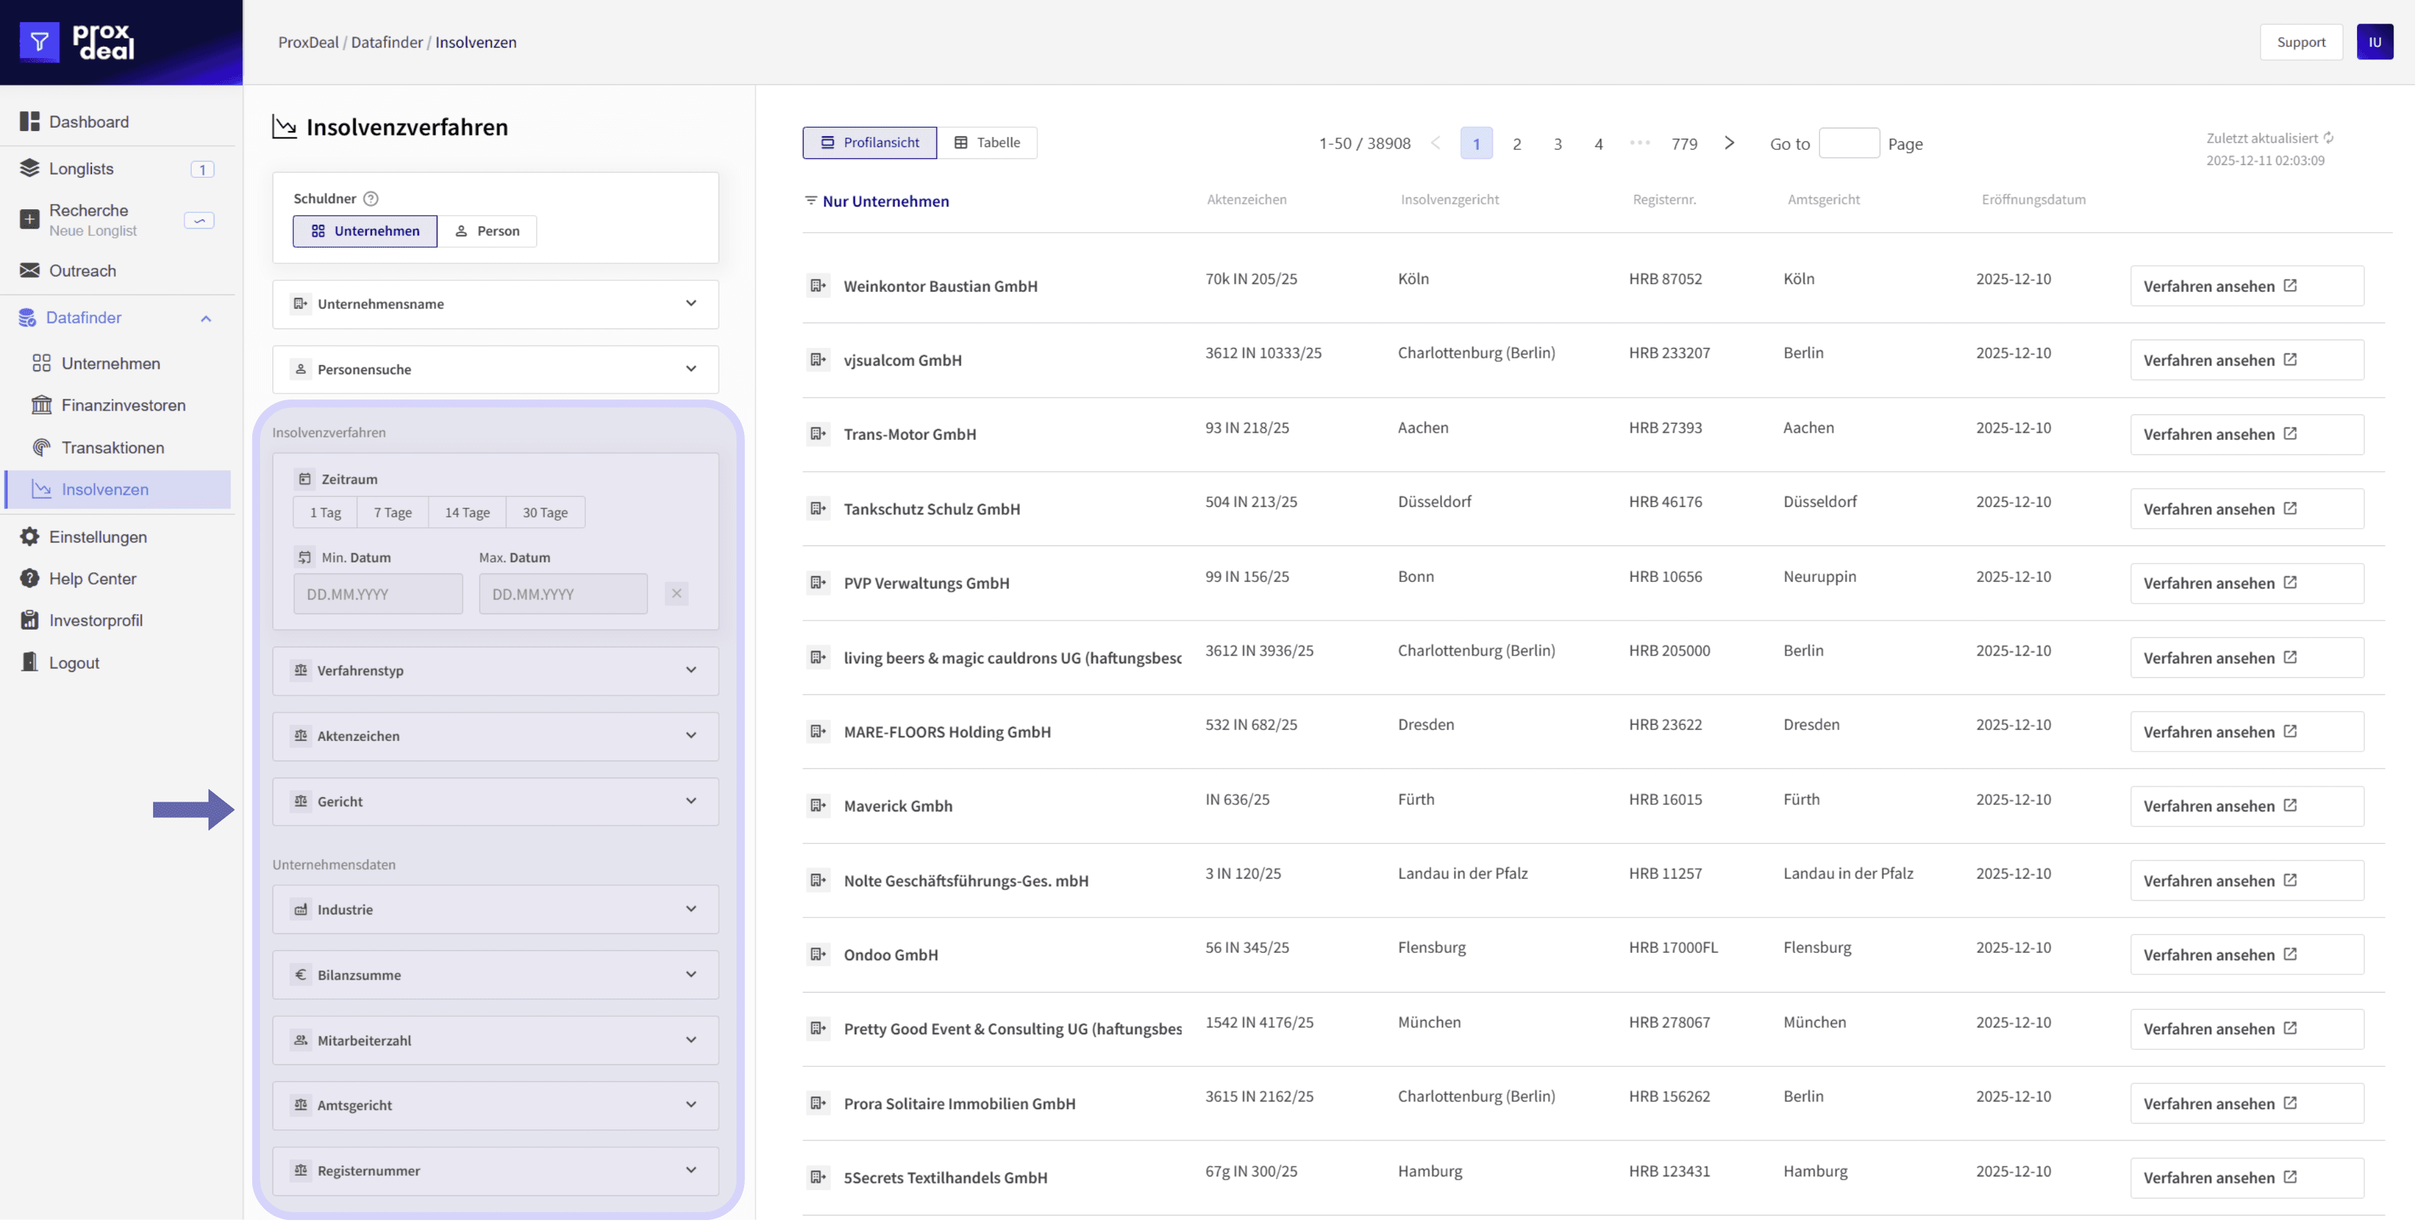Screen dimensions: 2417x1222
Task: Collapse the Datafinder sidebar section
Action: pos(205,318)
